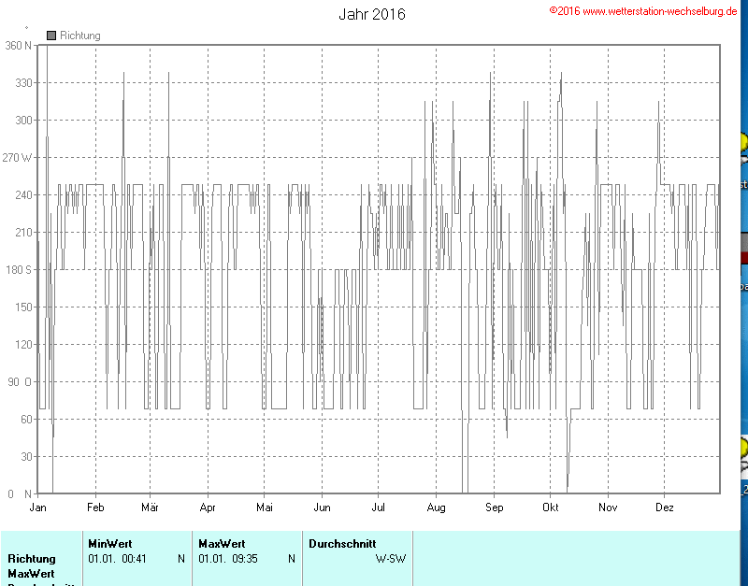Select the 01.01. 09:35 MaxWert timestamp
The width and height of the screenshot is (748, 586).
[x=228, y=558]
